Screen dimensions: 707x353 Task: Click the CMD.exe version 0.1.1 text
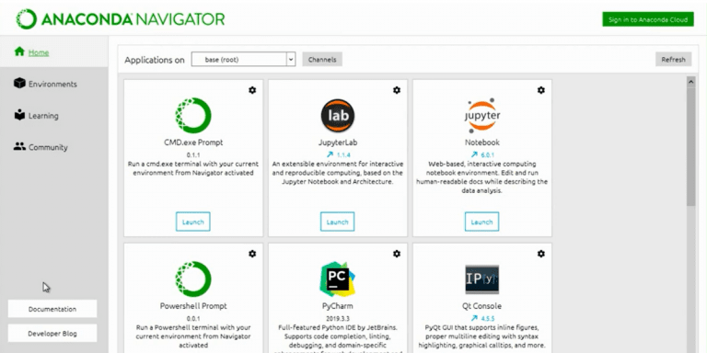(193, 154)
